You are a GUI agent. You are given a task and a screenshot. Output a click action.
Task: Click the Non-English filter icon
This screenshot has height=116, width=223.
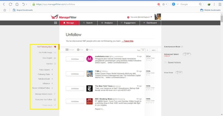click(55, 58)
